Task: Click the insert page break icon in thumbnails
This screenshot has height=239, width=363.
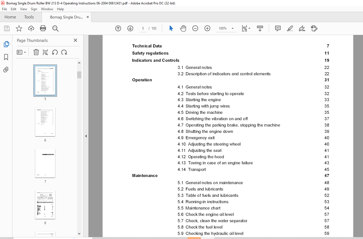Action: coord(45,52)
